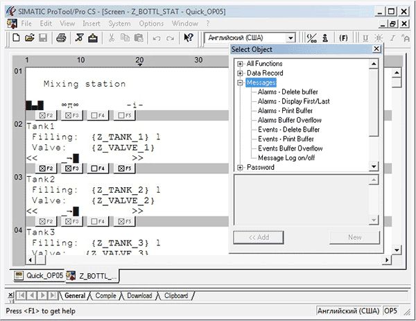
Task: Click the screen editor's down scroll arrow
Action: [x=397, y=250]
